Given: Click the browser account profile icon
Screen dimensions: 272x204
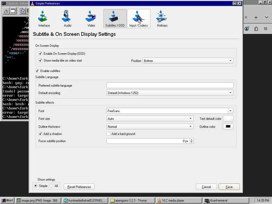Looking at the screenshot, I should point(247,29).
